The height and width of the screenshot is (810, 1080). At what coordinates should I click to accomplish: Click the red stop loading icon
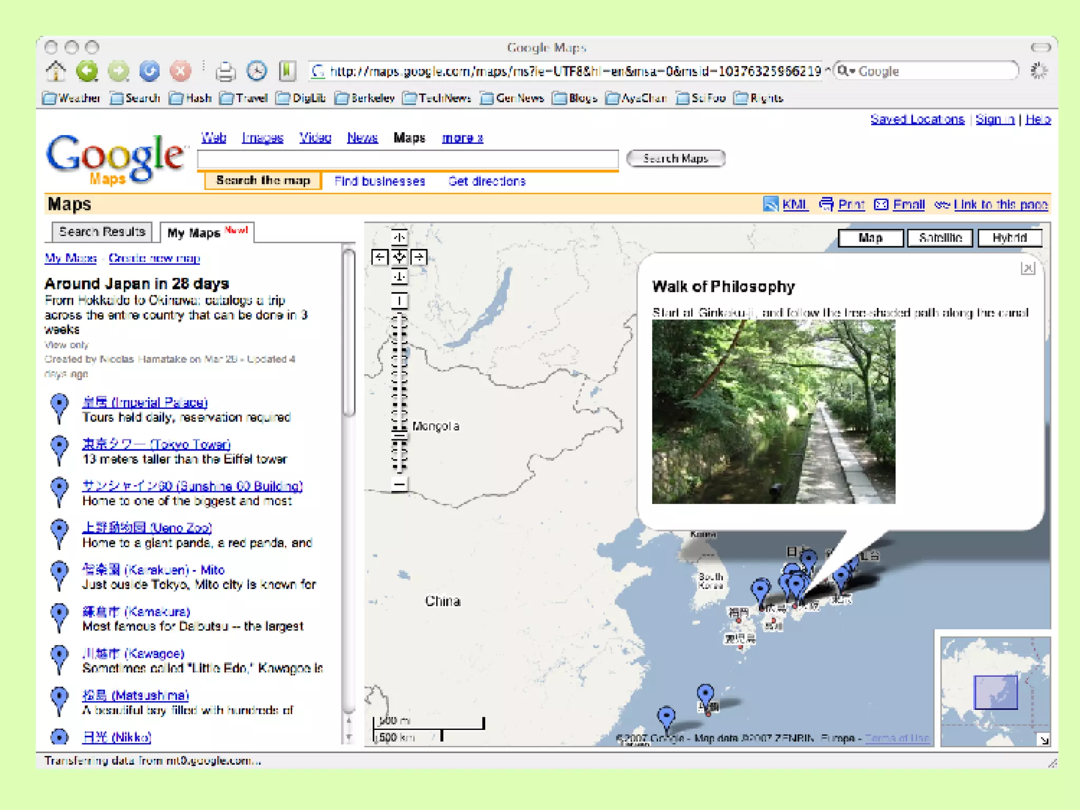180,71
